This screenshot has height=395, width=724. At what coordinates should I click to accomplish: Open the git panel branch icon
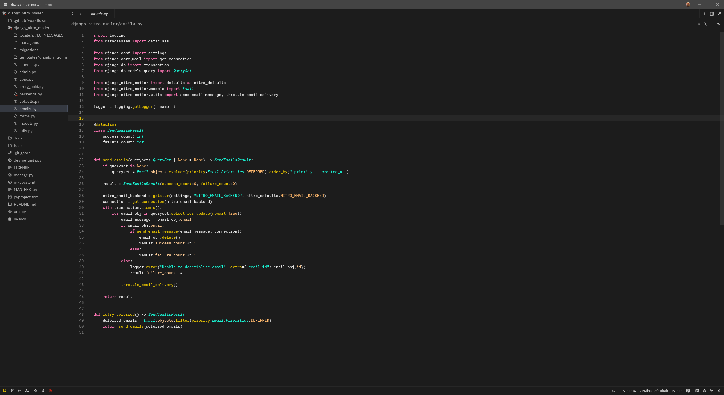(x=12, y=391)
